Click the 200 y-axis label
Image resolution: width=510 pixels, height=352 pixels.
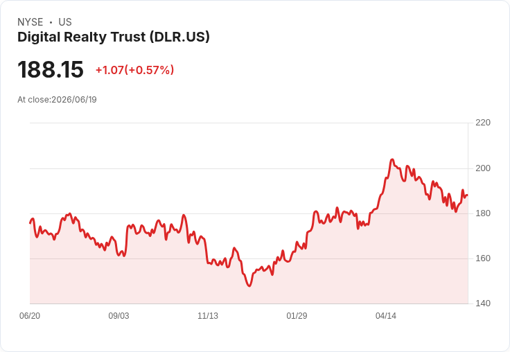(483, 168)
